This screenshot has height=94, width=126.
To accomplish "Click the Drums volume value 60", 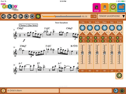I will click(119, 71).
